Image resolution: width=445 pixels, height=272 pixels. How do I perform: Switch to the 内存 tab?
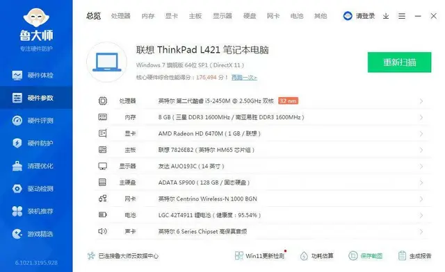[x=148, y=16]
